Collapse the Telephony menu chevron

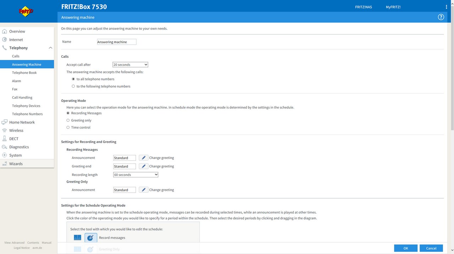point(50,48)
